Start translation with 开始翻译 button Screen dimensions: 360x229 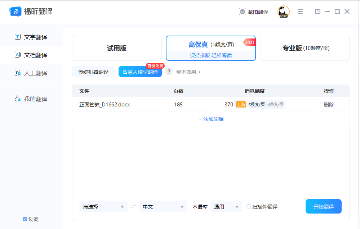point(324,206)
